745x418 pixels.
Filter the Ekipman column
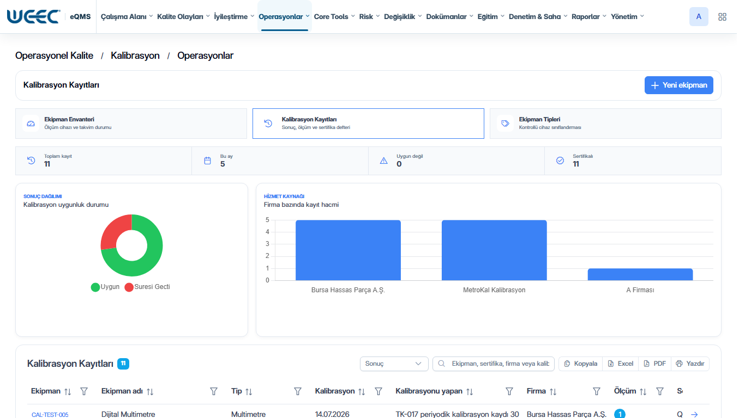(x=84, y=391)
